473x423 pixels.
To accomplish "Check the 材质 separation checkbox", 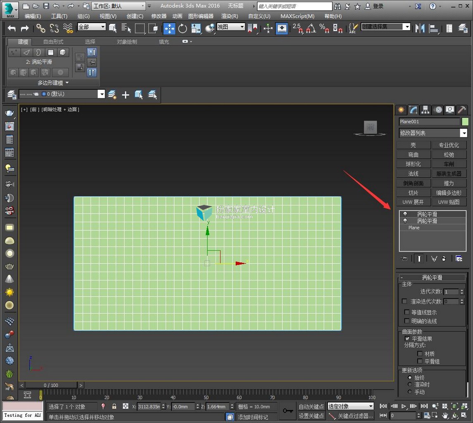I will click(x=420, y=353).
